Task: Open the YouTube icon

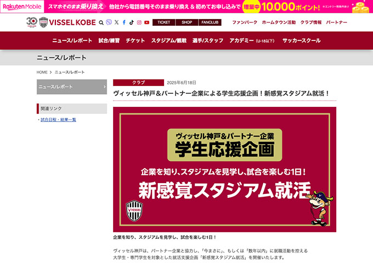Action: (147, 22)
